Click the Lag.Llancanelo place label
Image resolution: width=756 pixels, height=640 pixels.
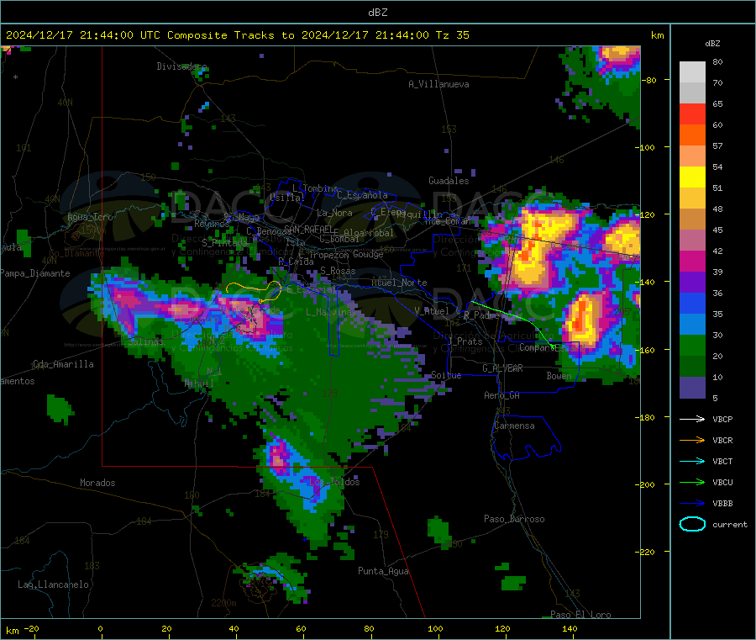coord(53,584)
